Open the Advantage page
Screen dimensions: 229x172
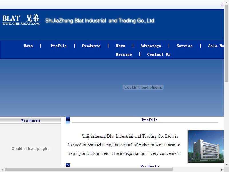[x=151, y=46]
